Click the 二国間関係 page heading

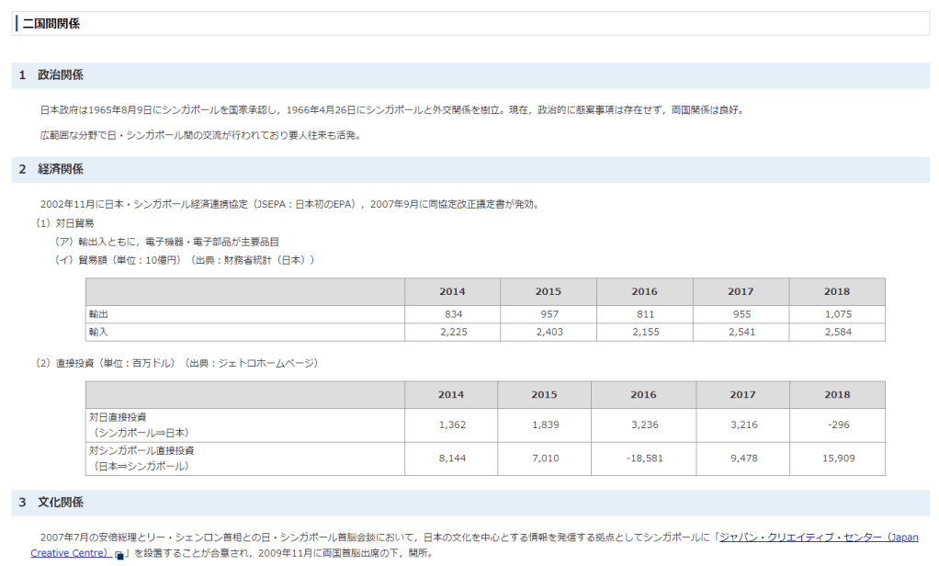tap(51, 24)
